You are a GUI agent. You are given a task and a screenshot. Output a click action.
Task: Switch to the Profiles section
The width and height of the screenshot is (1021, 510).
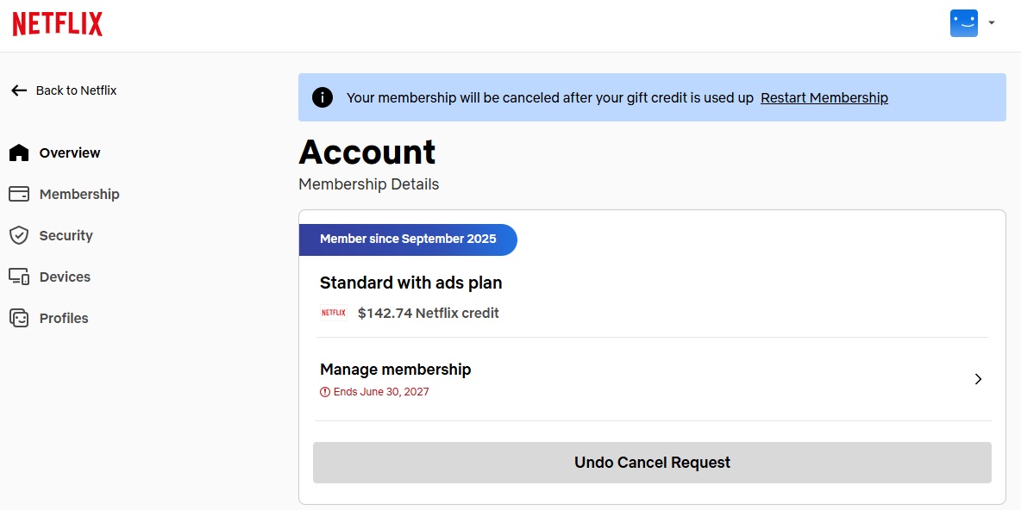pos(63,318)
